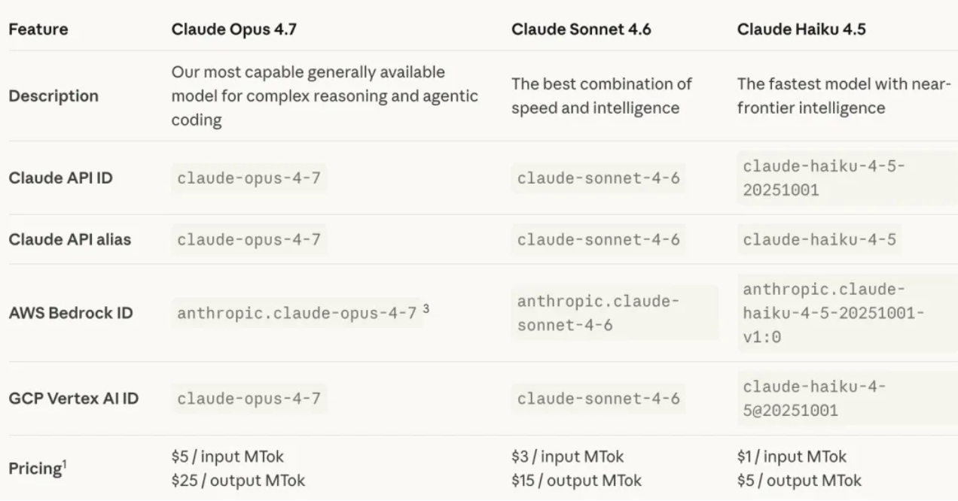Click the Haiku description about near-frontier intelligence
The image size is (958, 501).
coord(844,96)
